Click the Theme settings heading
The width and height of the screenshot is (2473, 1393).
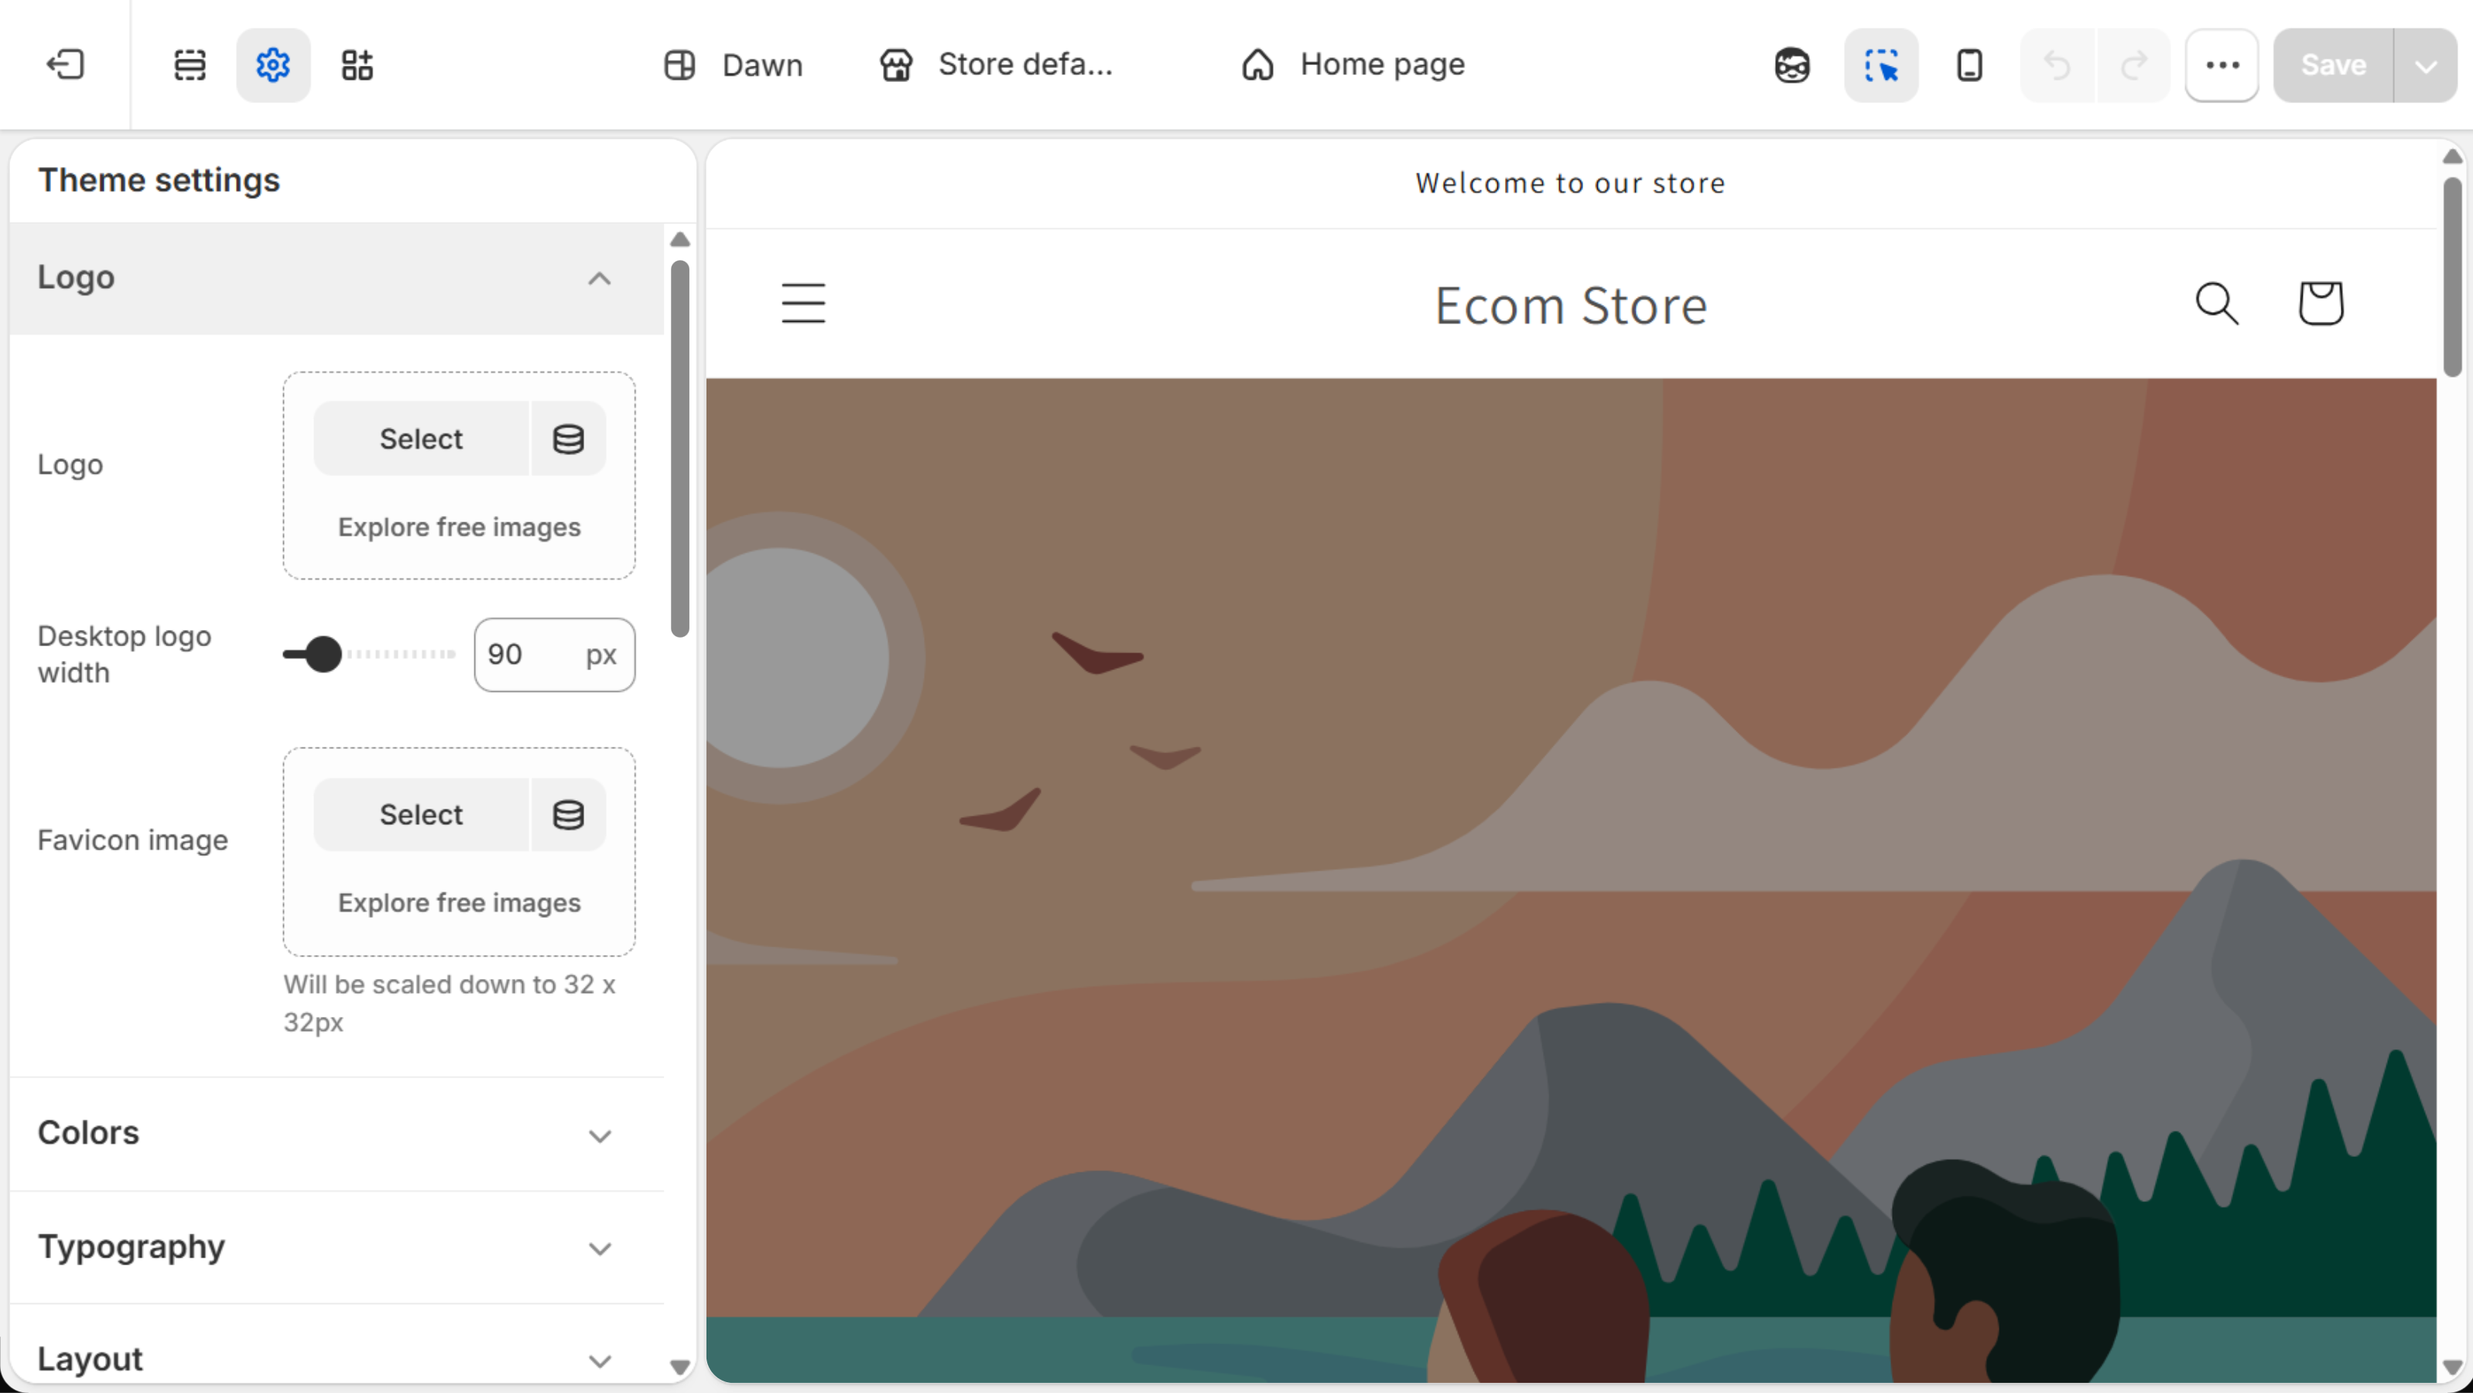pos(159,180)
